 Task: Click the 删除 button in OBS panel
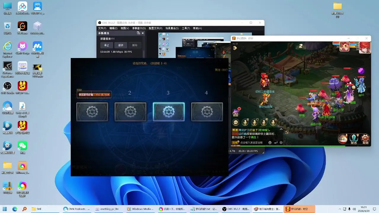pyautogui.click(x=135, y=45)
